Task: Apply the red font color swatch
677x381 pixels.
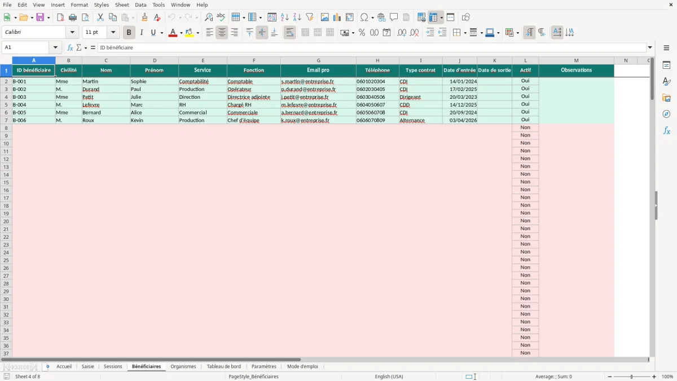Action: point(173,33)
